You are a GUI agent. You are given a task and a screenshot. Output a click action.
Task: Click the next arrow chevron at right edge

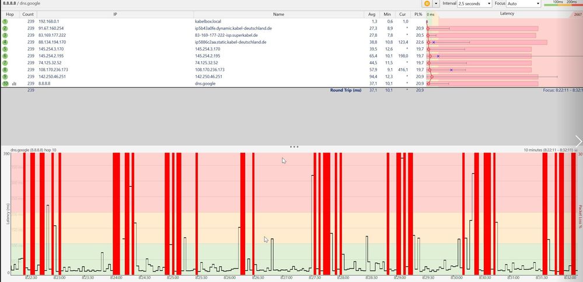coord(578,141)
